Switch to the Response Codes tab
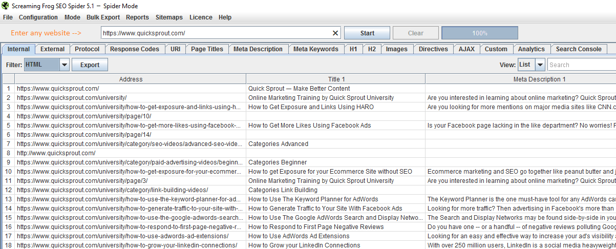Viewport: 616px width, 249px height. 135,49
